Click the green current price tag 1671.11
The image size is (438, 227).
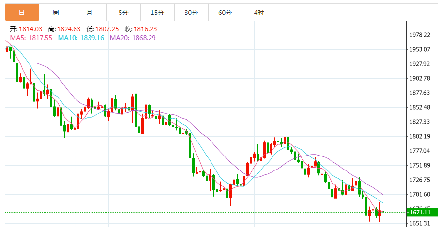click(x=421, y=212)
